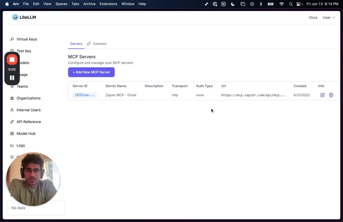The image size is (343, 222).
Task: Click the Organizations building icon
Action: tap(12, 98)
